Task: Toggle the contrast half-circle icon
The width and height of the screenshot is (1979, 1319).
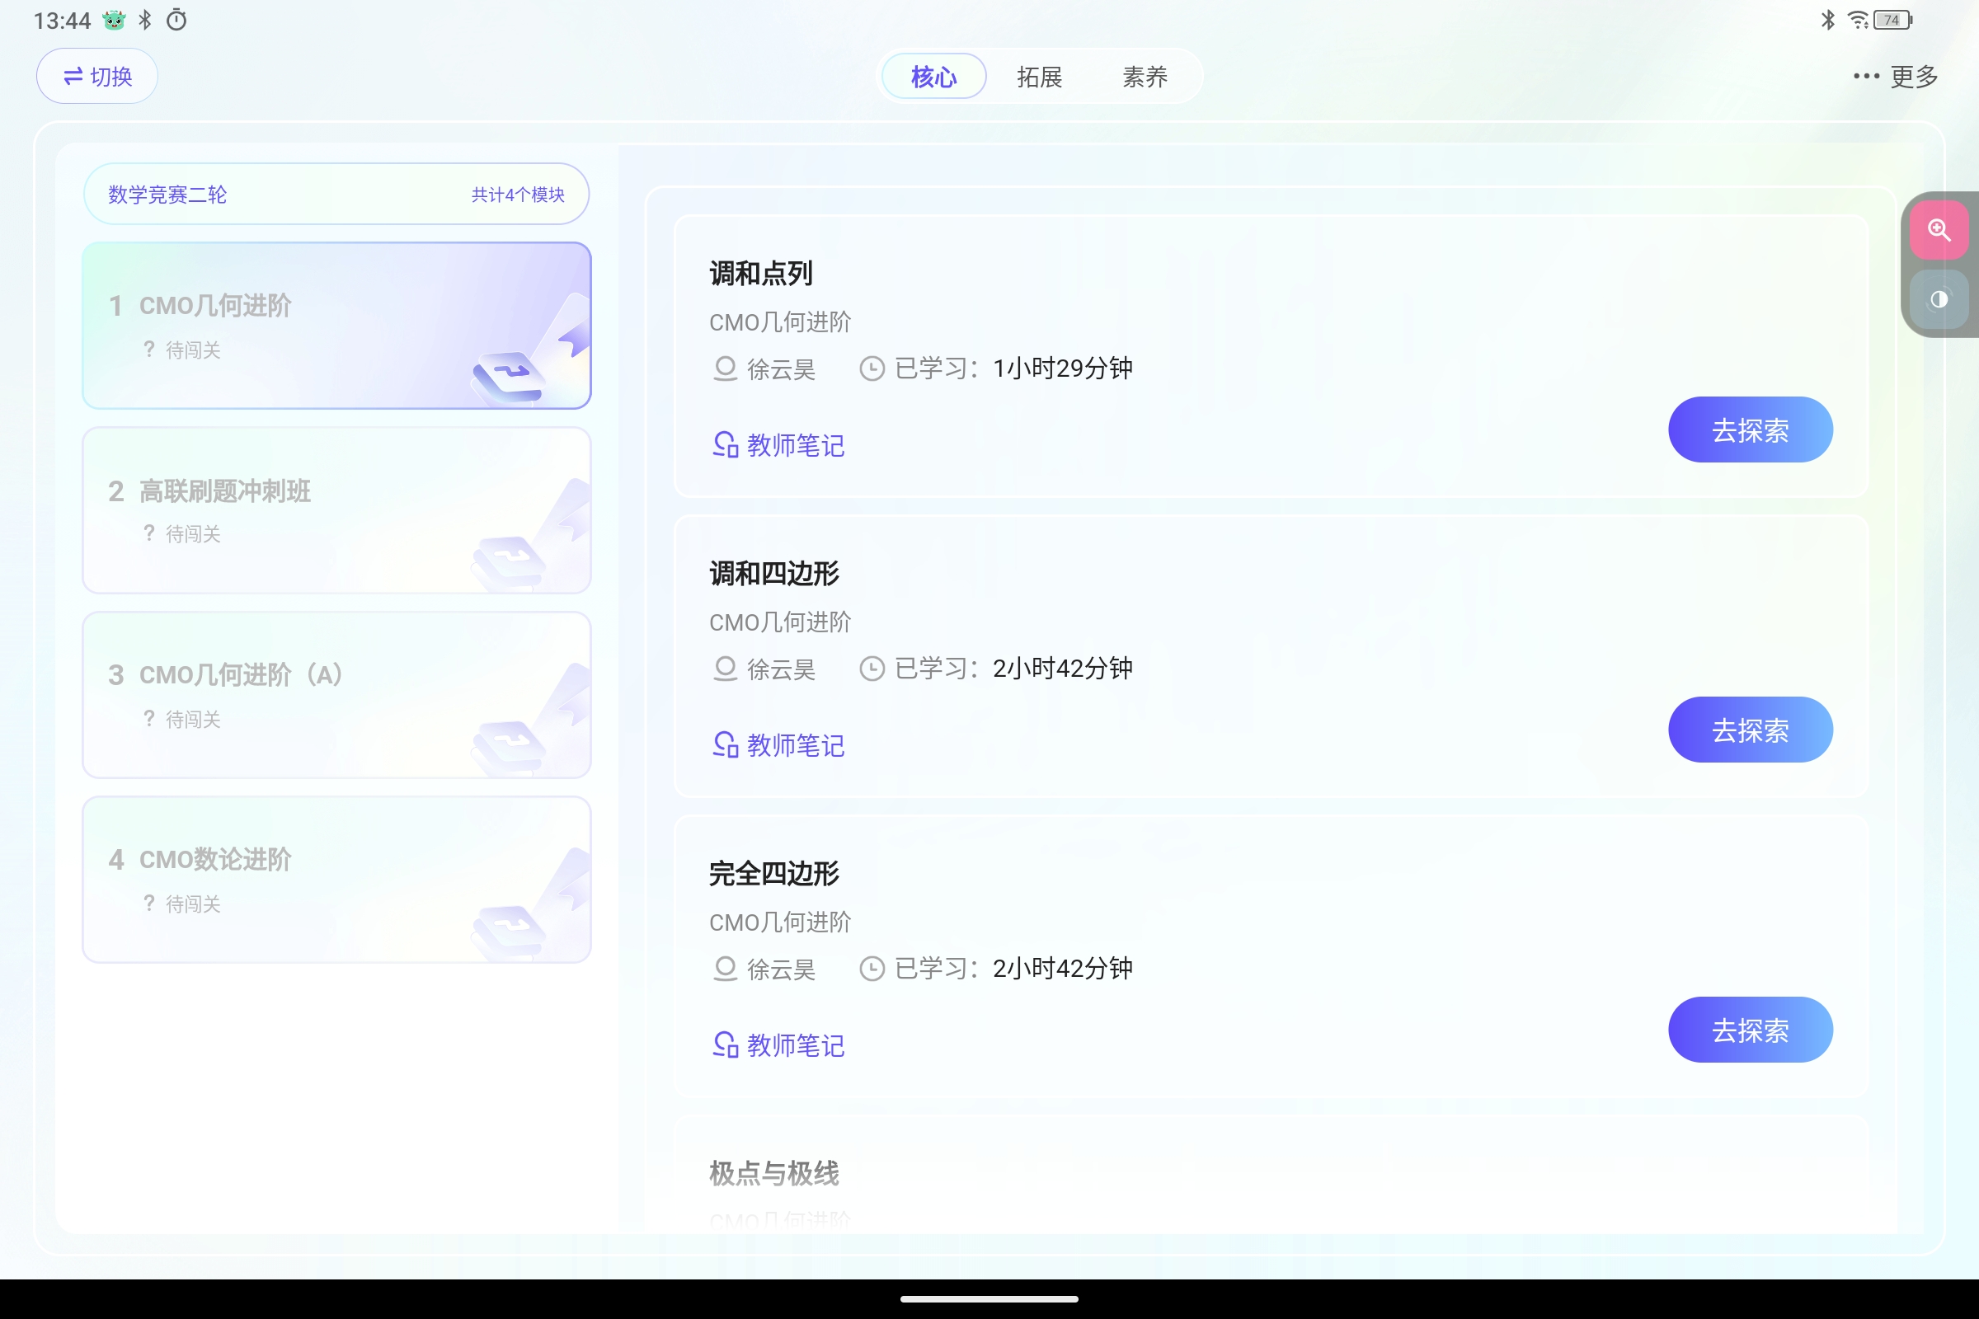Action: point(1939,299)
